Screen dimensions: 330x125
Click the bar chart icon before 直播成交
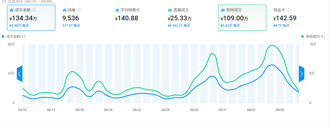(x=170, y=10)
